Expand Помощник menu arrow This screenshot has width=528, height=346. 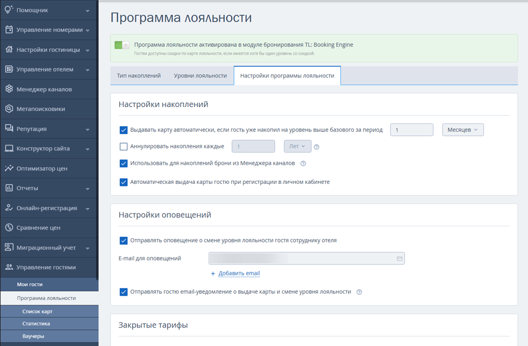[x=87, y=11]
